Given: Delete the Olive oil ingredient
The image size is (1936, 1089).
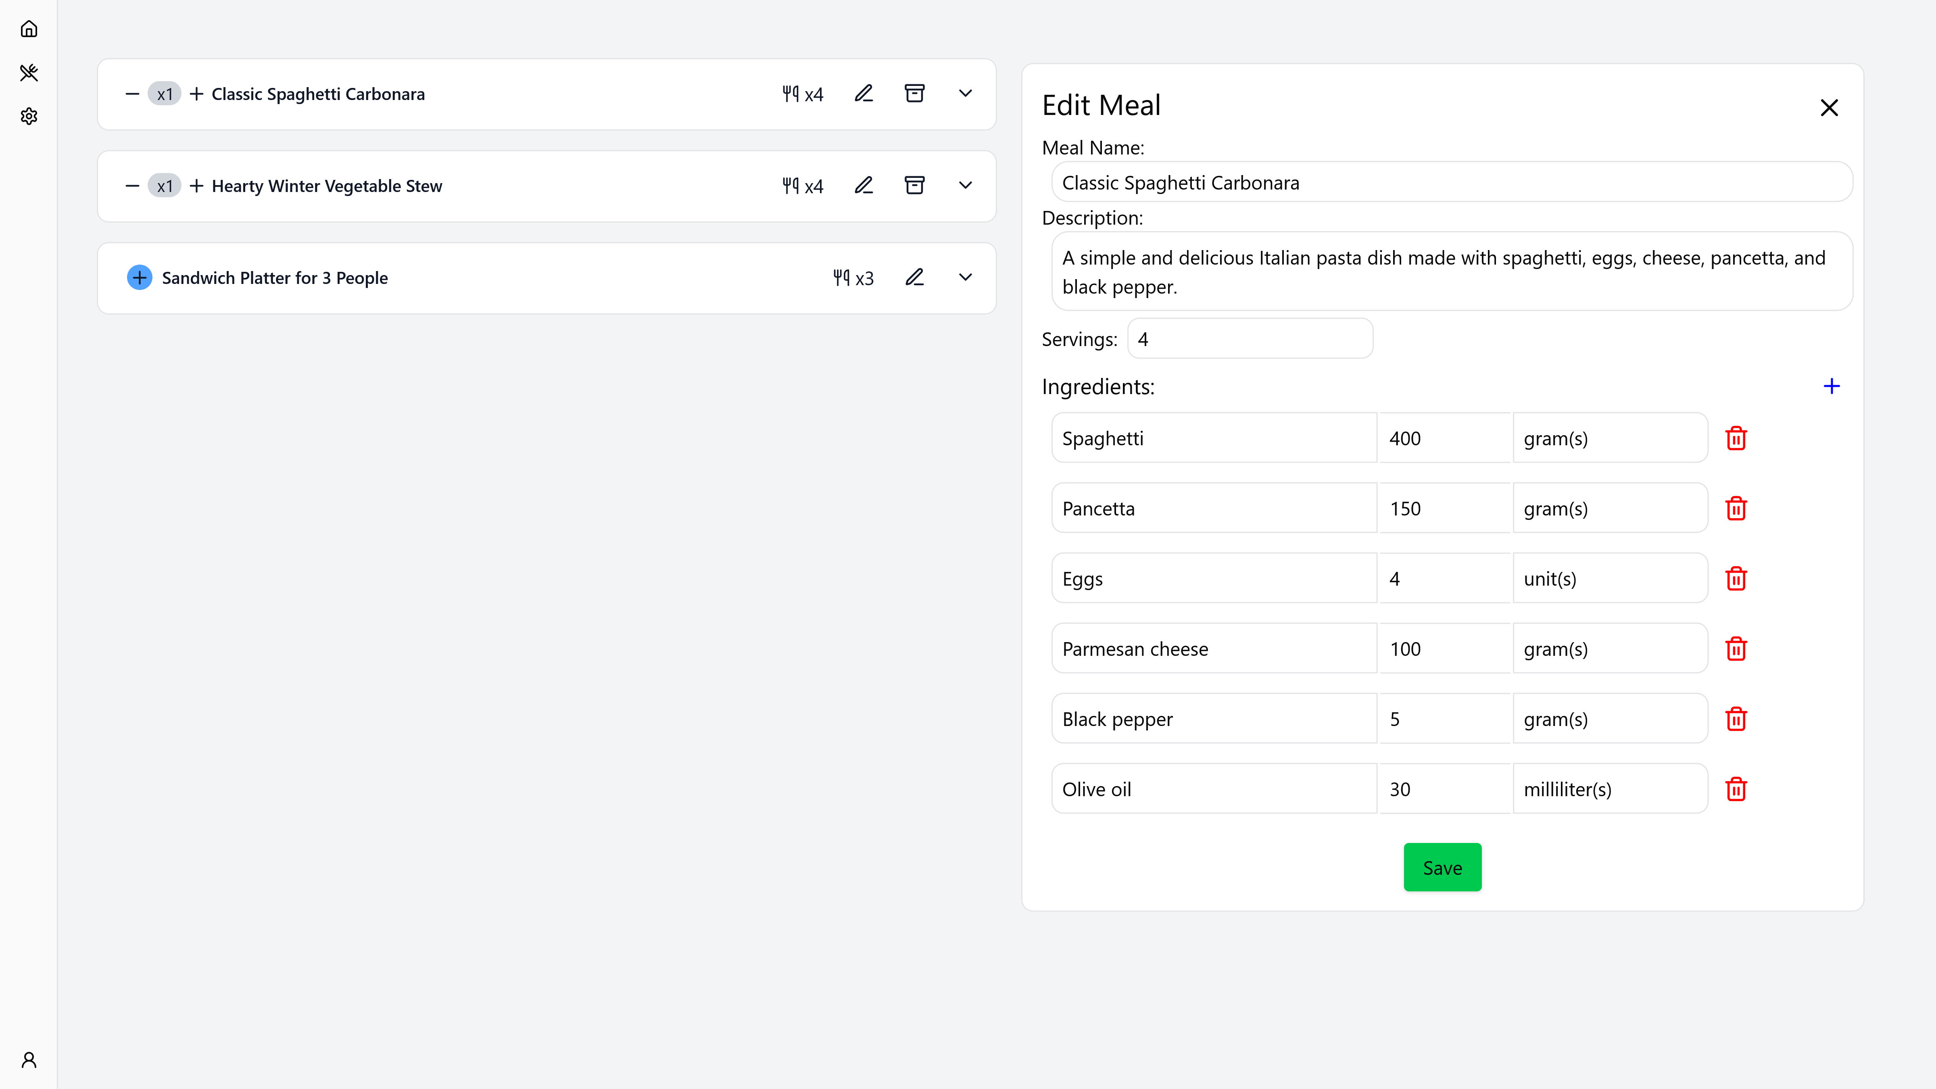Looking at the screenshot, I should pos(1735,789).
